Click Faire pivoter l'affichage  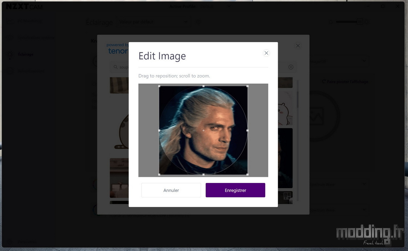click(x=345, y=82)
